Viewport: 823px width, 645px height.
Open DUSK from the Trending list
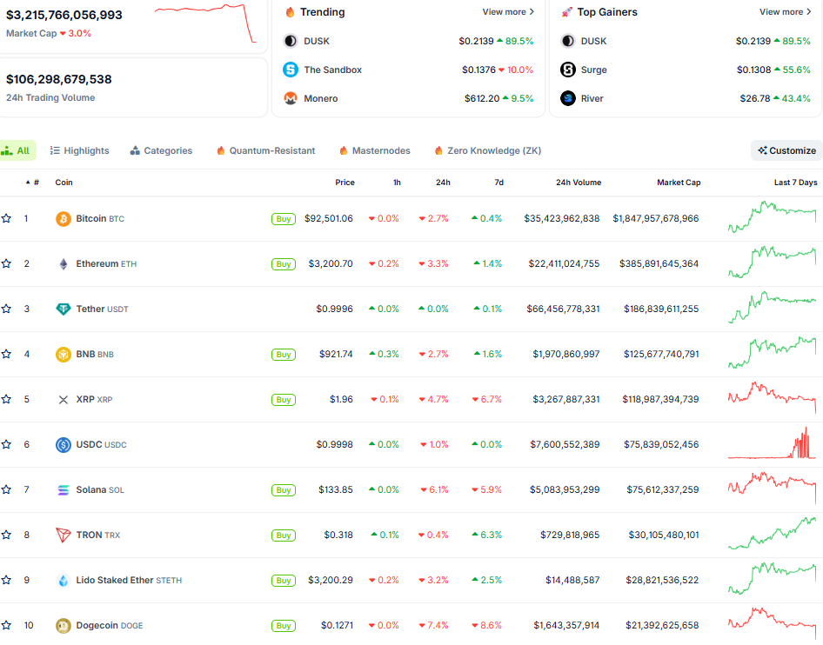tap(290, 41)
